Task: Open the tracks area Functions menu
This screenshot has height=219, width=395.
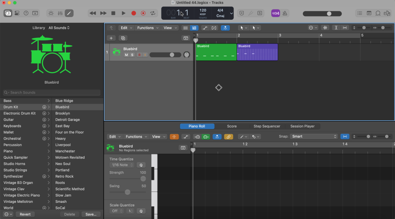Action: [x=147, y=28]
